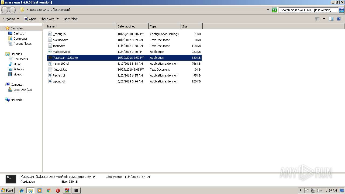Open Opera from the taskbar
The image size is (345, 194).
click(x=58, y=190)
